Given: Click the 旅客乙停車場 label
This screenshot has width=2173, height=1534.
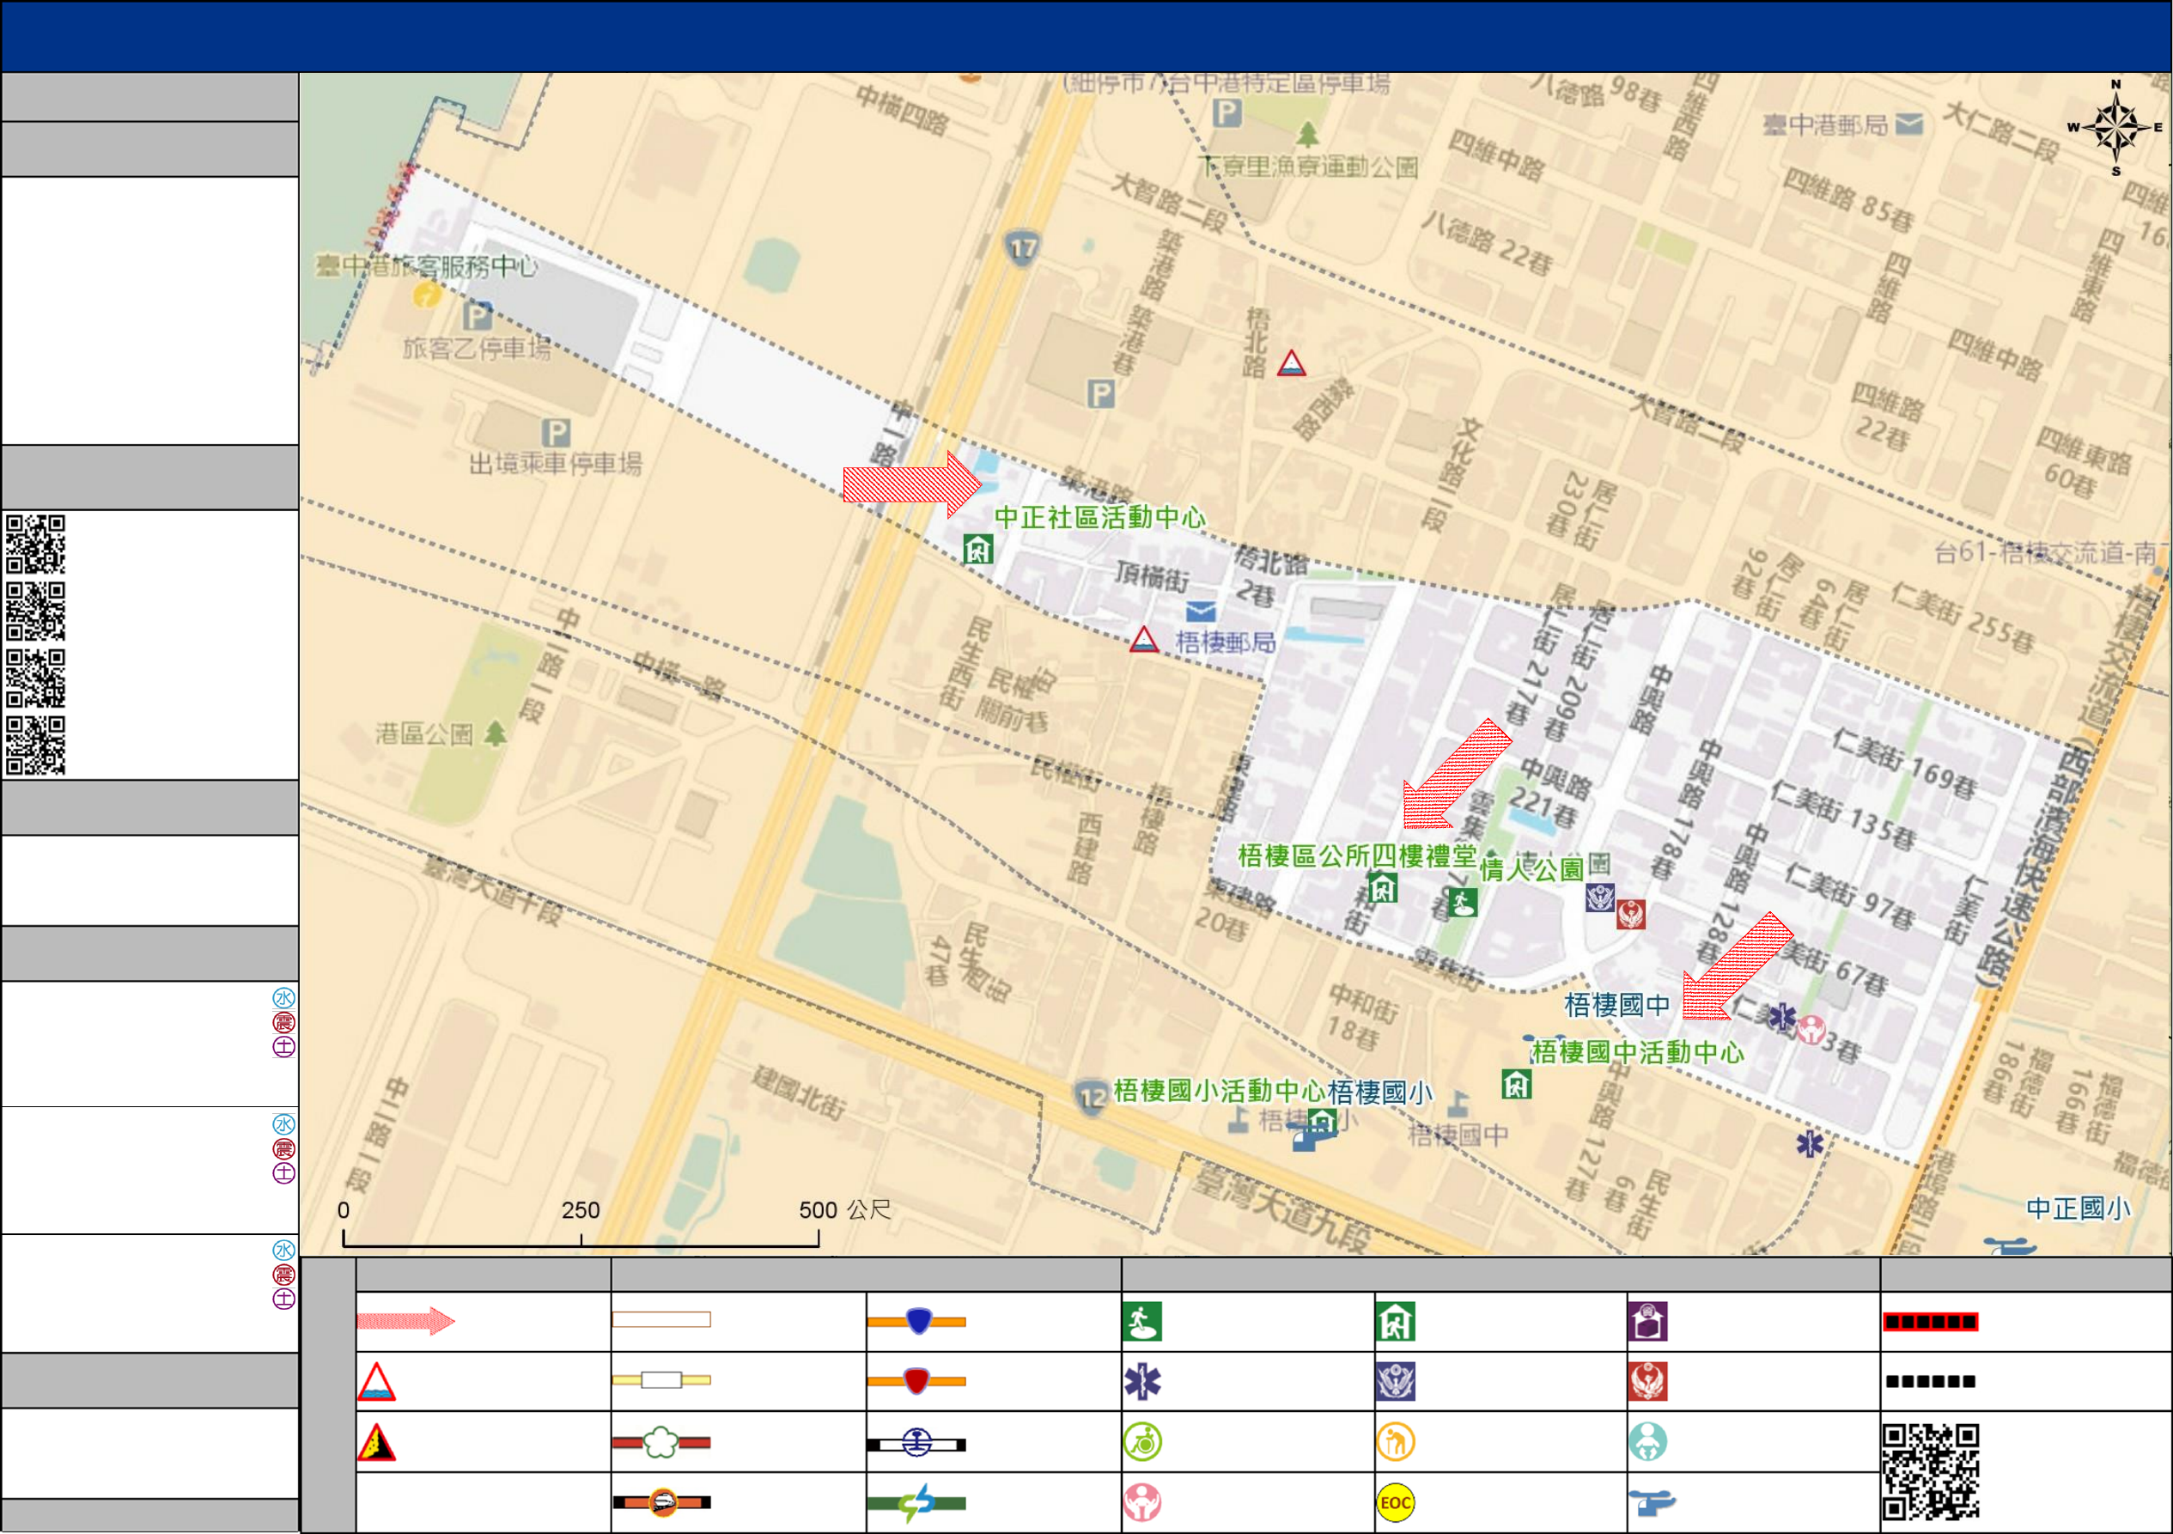Looking at the screenshot, I should (477, 348).
